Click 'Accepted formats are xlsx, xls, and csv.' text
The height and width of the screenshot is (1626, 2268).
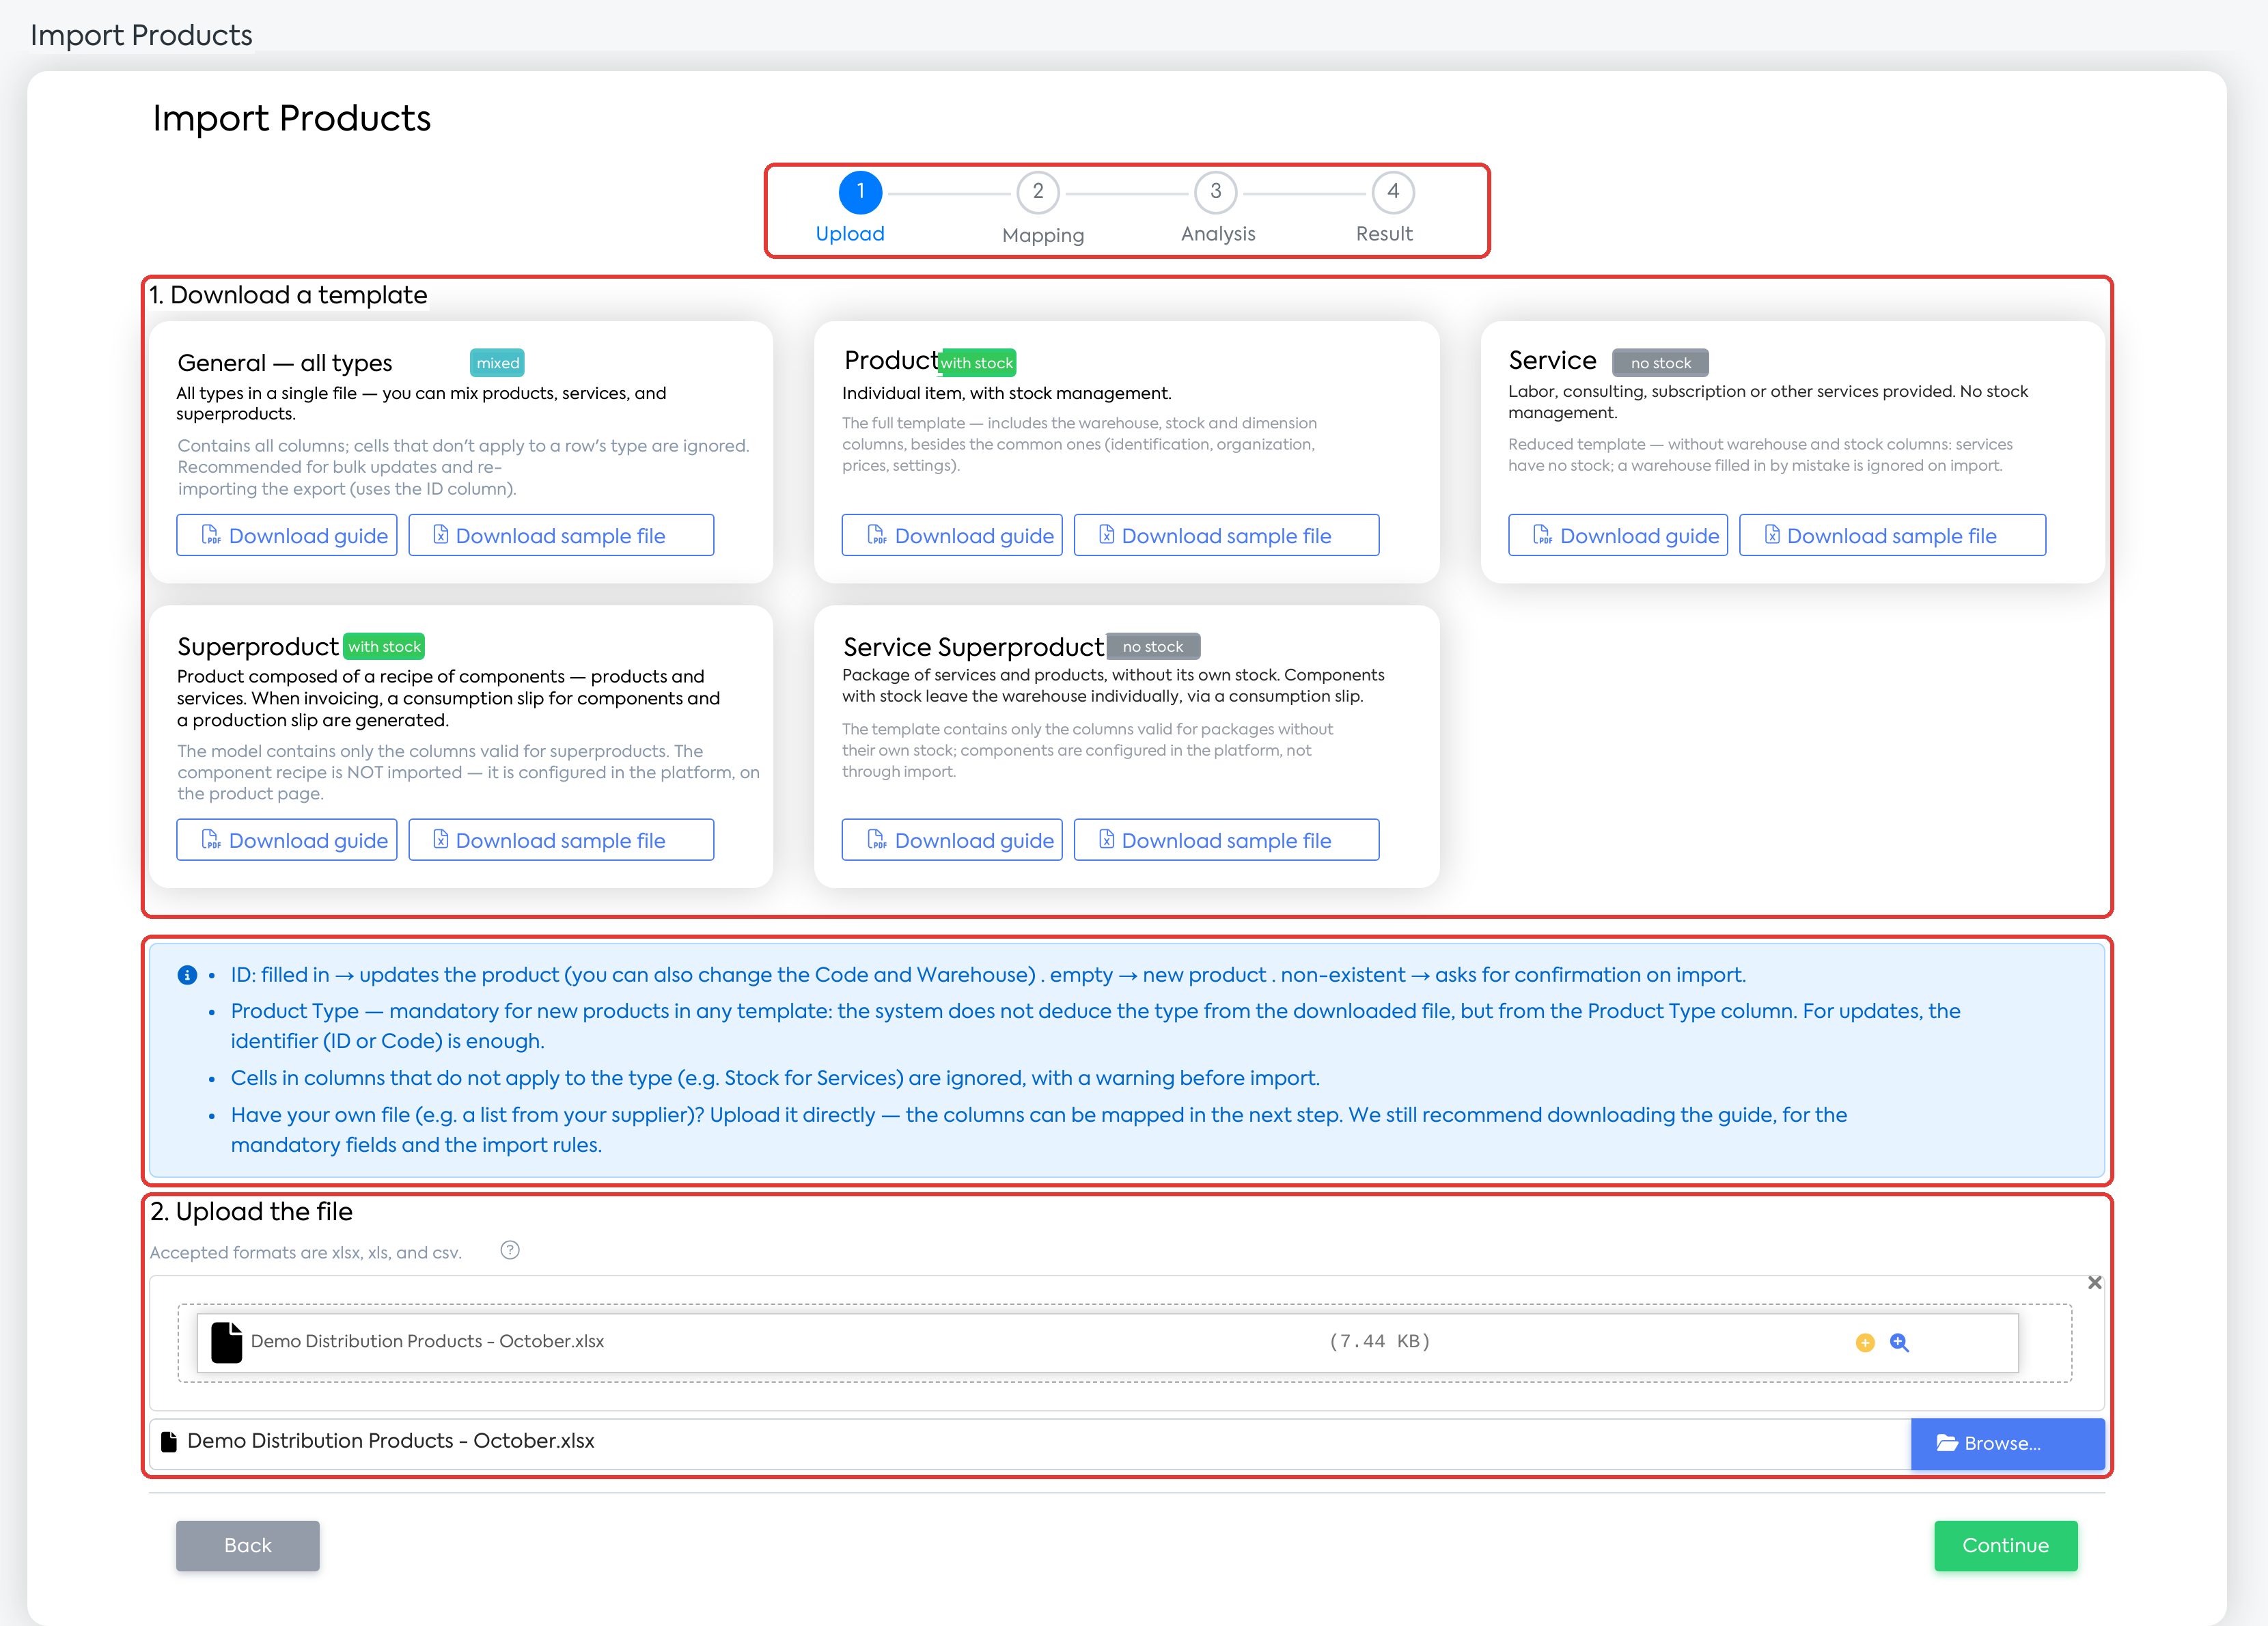pyautogui.click(x=306, y=1252)
